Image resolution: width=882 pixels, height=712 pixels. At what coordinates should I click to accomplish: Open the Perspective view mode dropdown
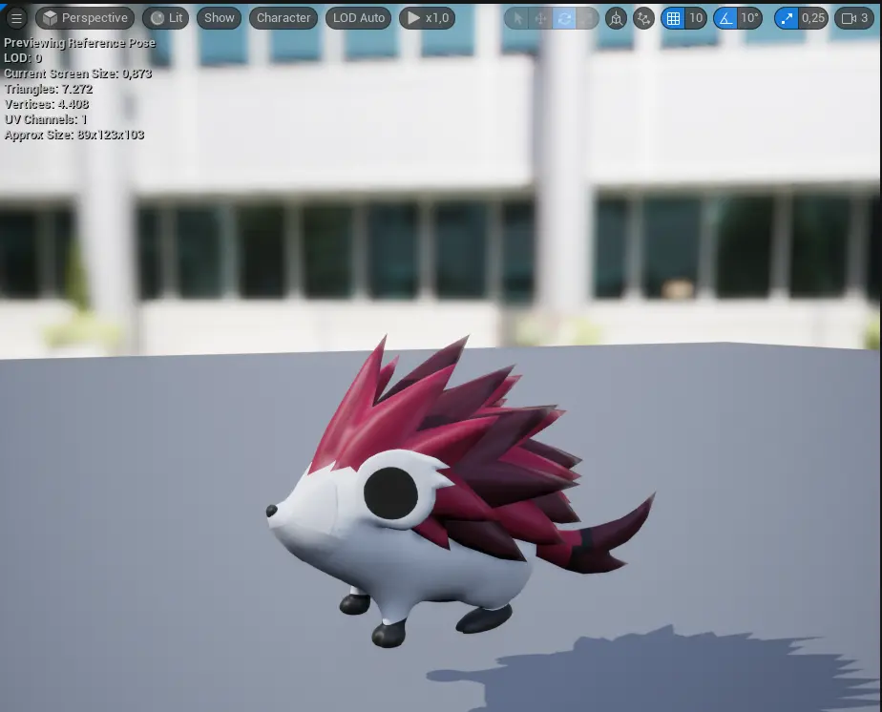pos(85,18)
